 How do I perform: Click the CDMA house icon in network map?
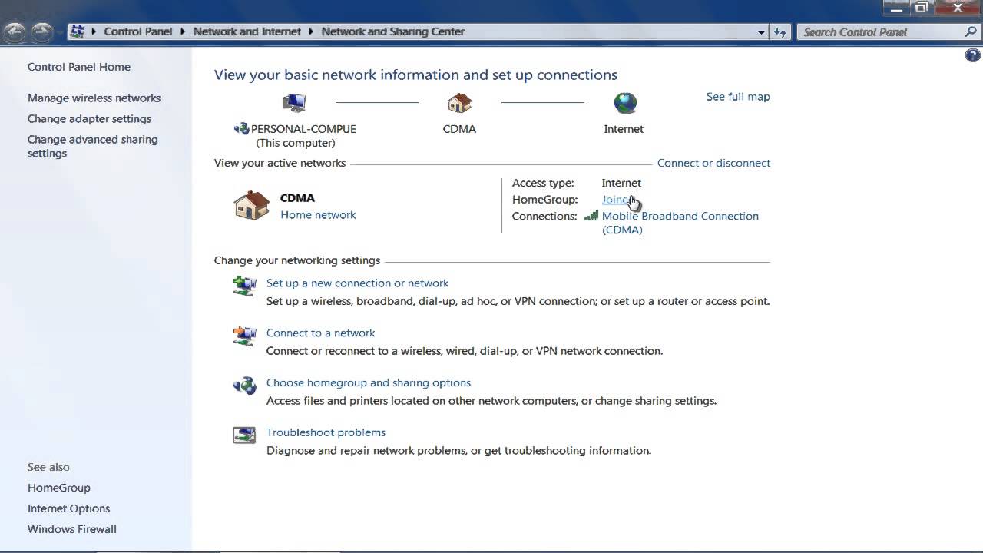(x=459, y=102)
